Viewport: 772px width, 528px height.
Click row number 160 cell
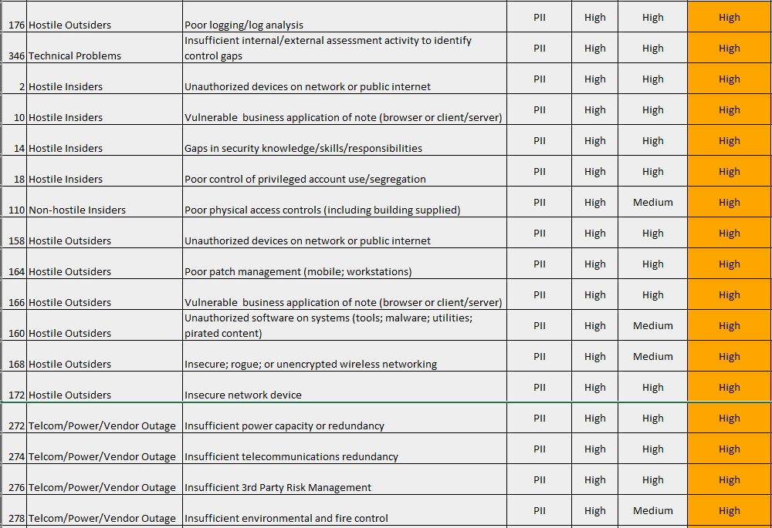(x=14, y=325)
